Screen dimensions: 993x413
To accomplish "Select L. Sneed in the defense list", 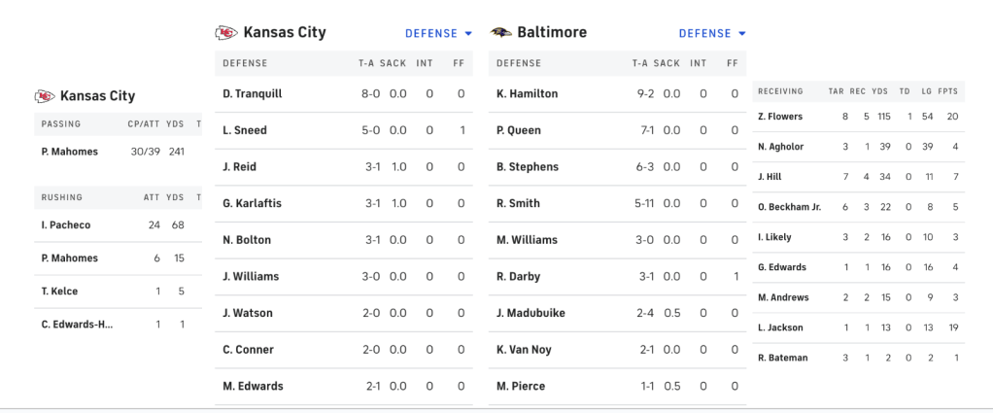I will (x=245, y=130).
